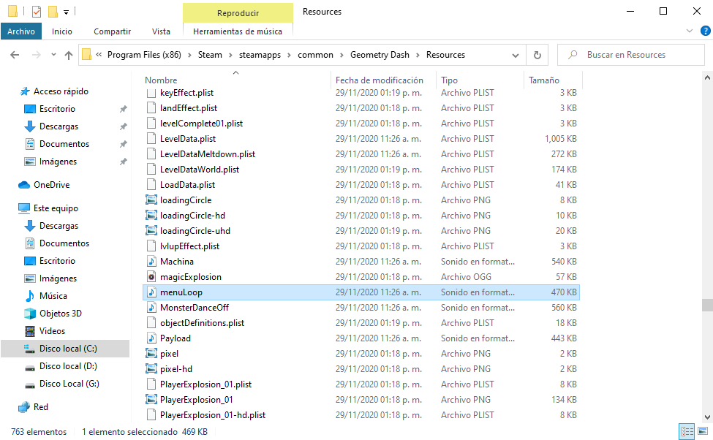Click the MonsterDanceOff audio file icon
The height and width of the screenshot is (440, 713).
[x=151, y=308]
